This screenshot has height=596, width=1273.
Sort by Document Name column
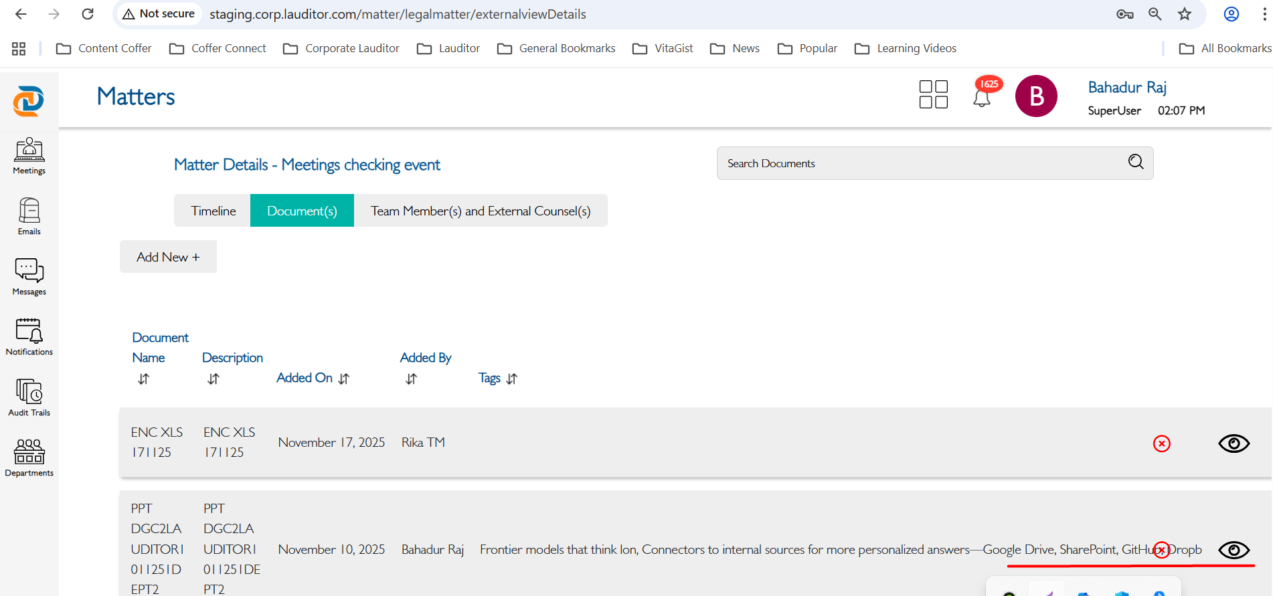(x=143, y=379)
